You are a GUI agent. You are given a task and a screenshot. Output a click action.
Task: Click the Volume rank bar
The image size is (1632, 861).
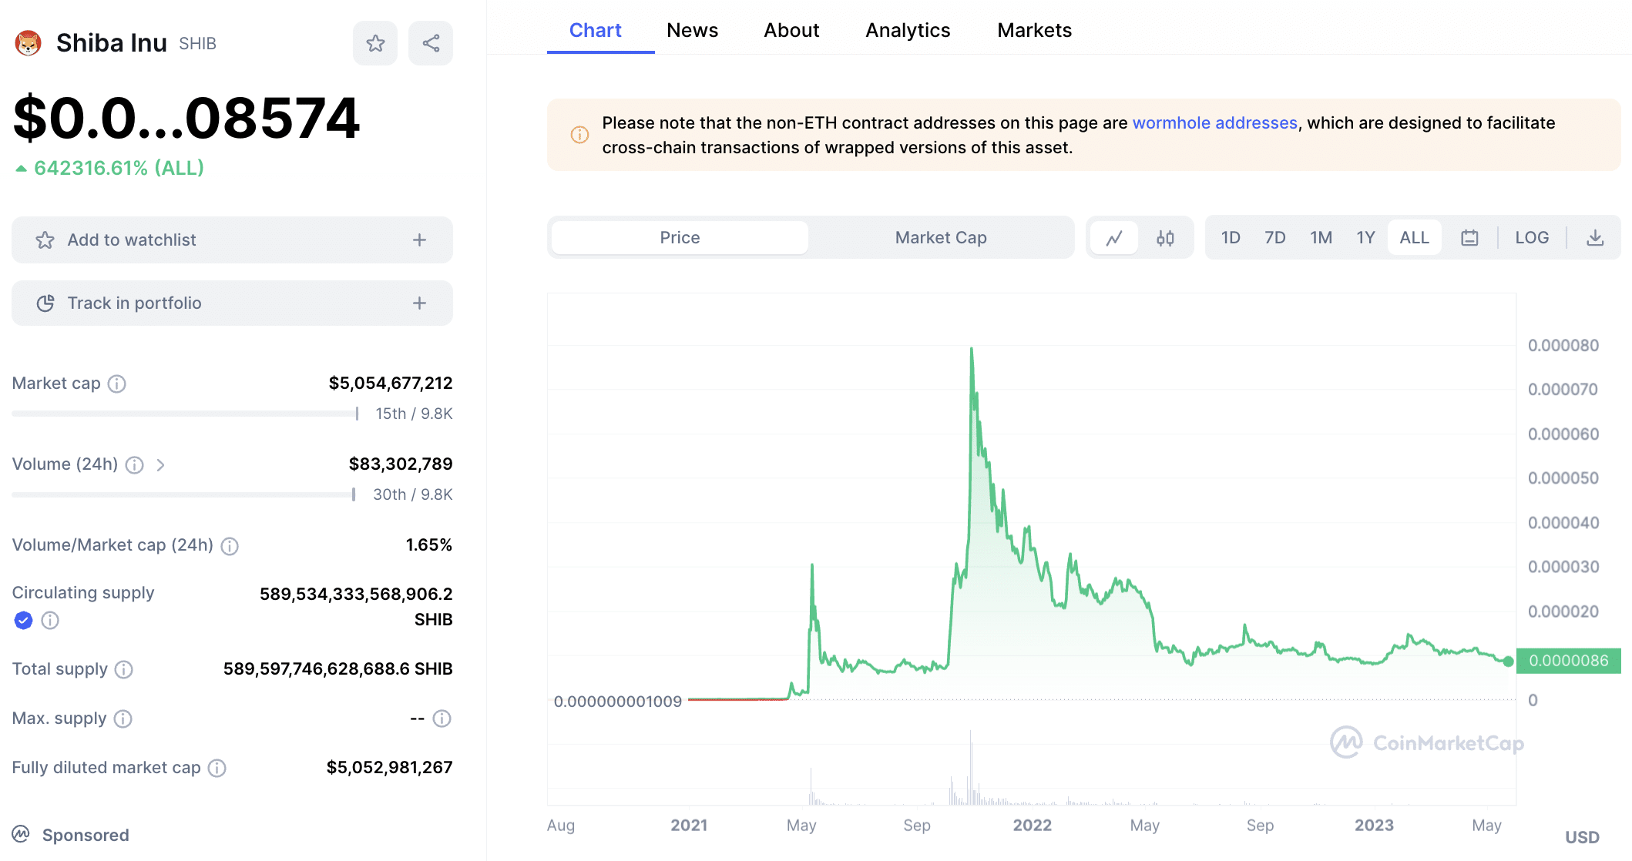pyautogui.click(x=183, y=495)
